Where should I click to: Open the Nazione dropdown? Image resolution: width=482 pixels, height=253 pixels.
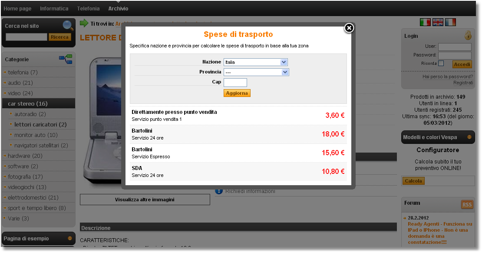point(255,62)
